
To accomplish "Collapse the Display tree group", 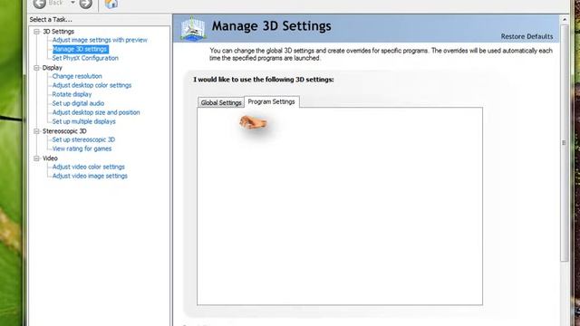I will click(36, 68).
